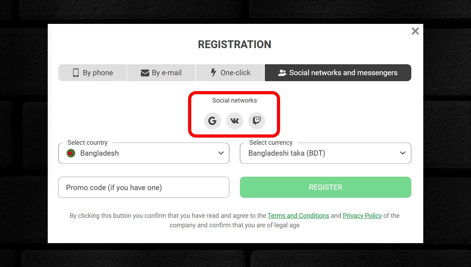Expand the currency list chevron arrow

[x=403, y=153]
